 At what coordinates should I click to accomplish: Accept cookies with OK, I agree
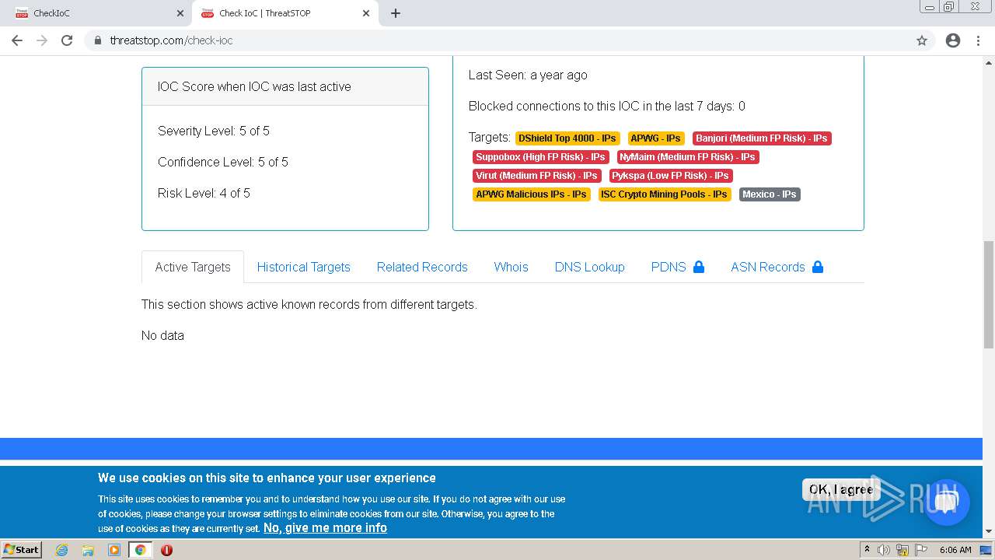(841, 489)
